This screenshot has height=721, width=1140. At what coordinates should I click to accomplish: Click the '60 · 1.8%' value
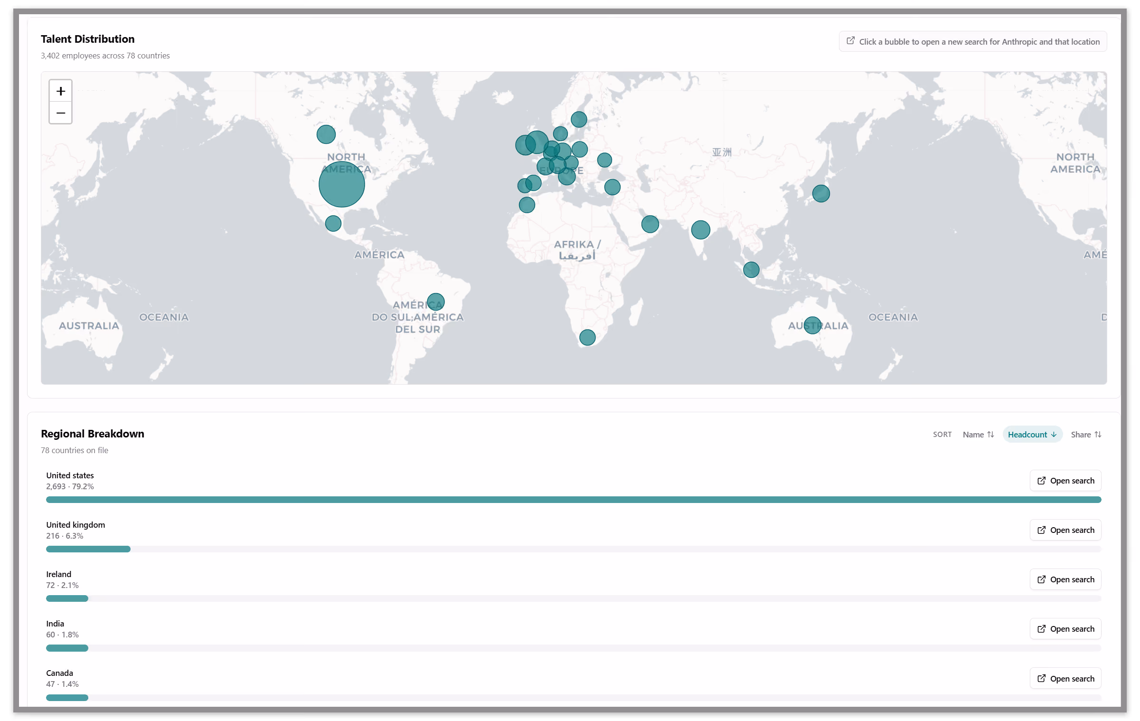click(62, 635)
